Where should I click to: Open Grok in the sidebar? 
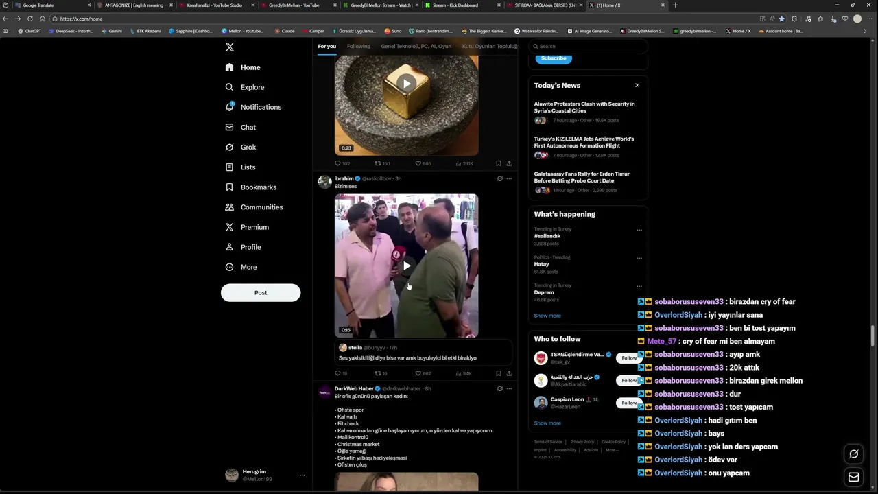(x=241, y=147)
